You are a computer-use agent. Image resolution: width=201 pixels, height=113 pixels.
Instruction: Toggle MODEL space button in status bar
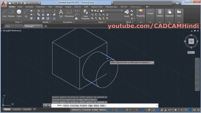point(103,110)
